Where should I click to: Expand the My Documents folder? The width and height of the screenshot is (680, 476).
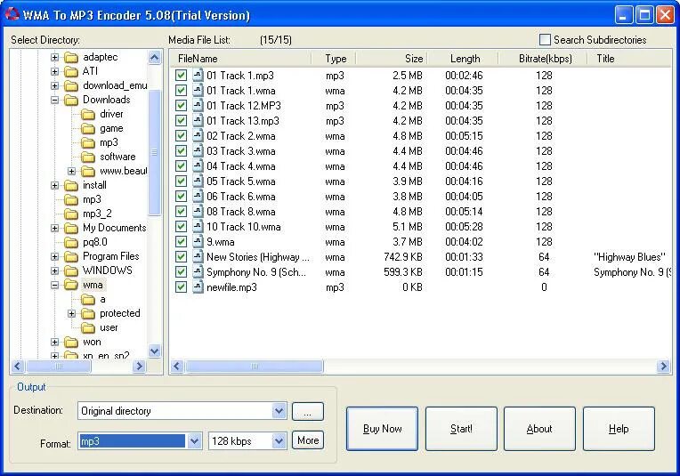tap(54, 228)
